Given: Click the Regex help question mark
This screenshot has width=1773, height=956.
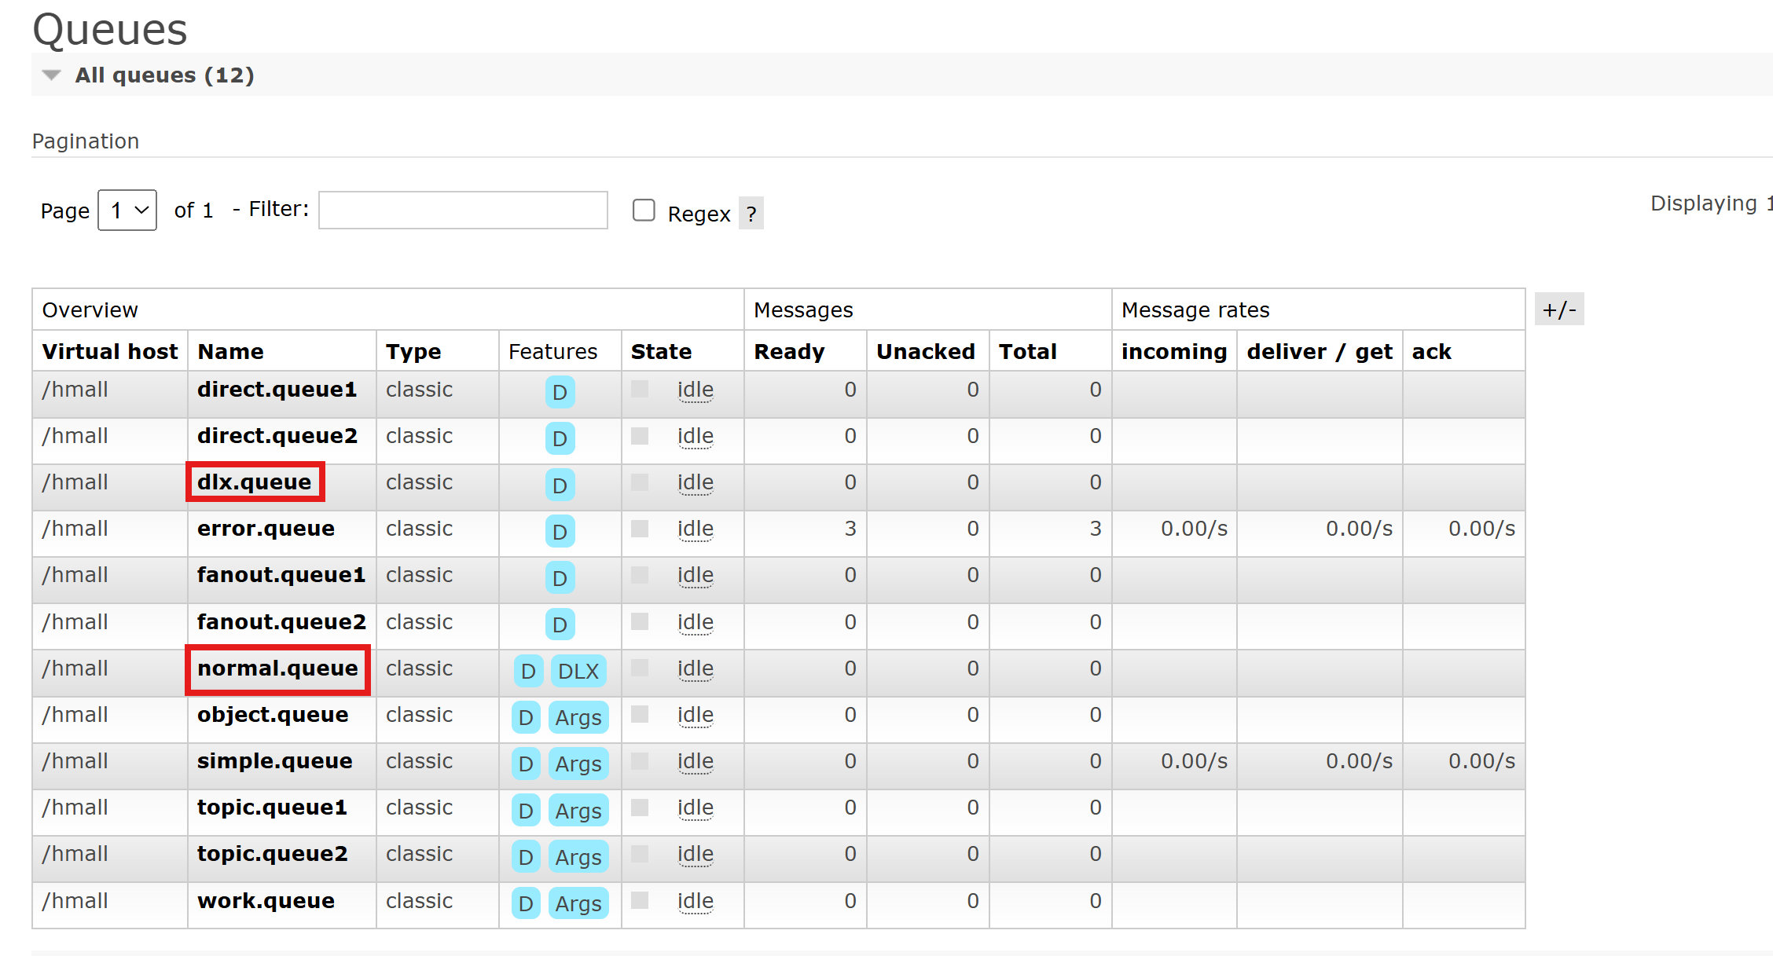Looking at the screenshot, I should tap(751, 214).
